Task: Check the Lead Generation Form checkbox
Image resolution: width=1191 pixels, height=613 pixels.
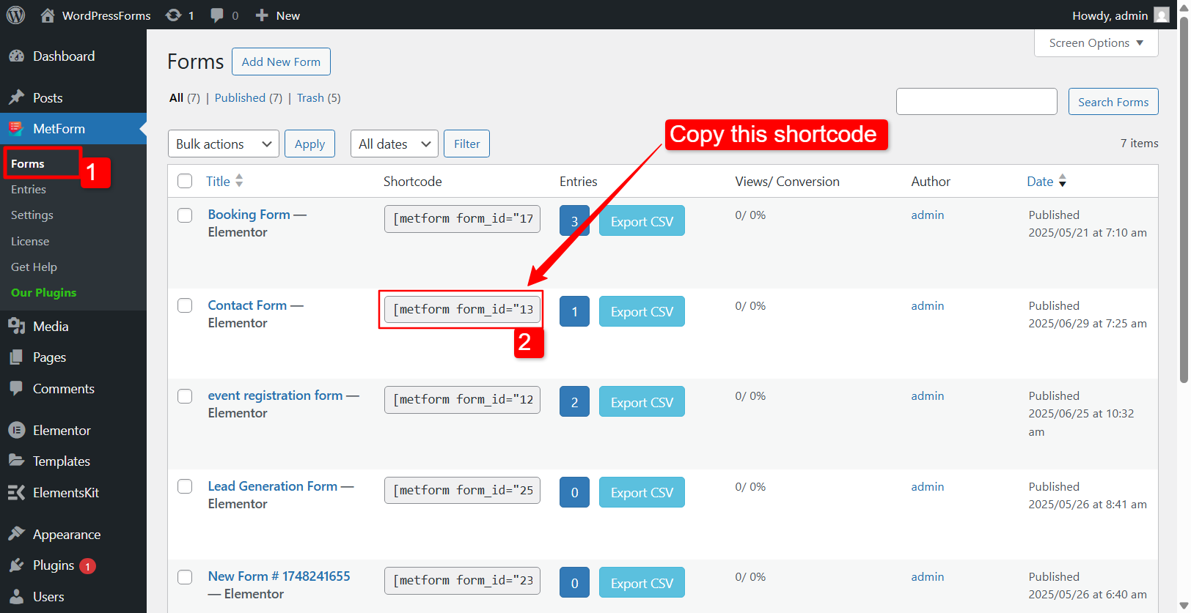Action: [185, 486]
